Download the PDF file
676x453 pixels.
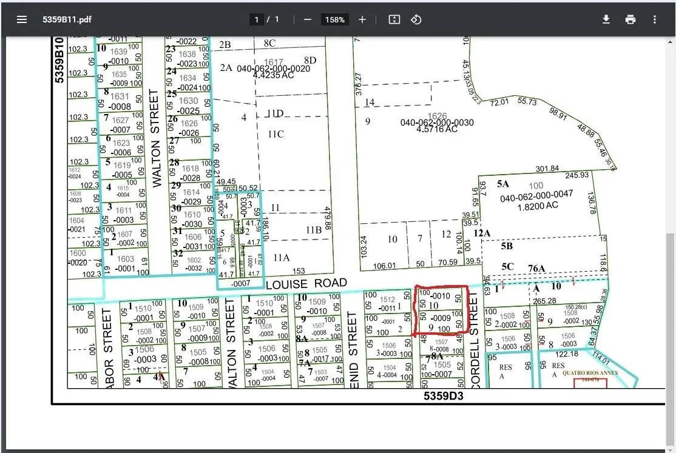click(x=606, y=19)
